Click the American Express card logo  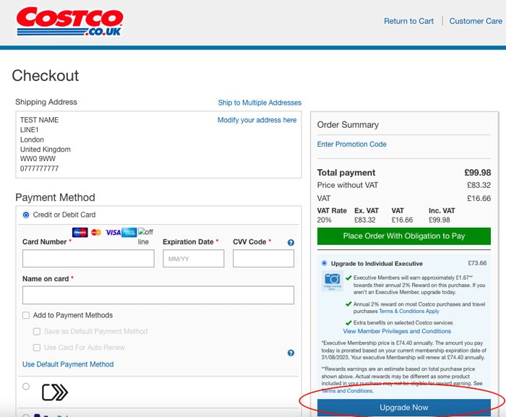(129, 233)
